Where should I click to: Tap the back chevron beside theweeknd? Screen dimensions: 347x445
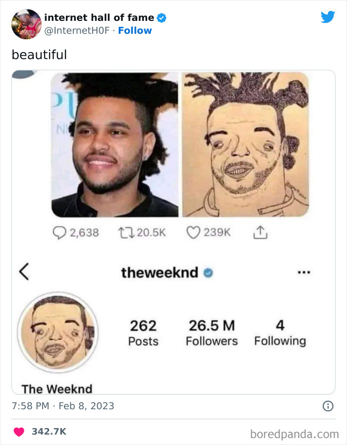pyautogui.click(x=24, y=272)
